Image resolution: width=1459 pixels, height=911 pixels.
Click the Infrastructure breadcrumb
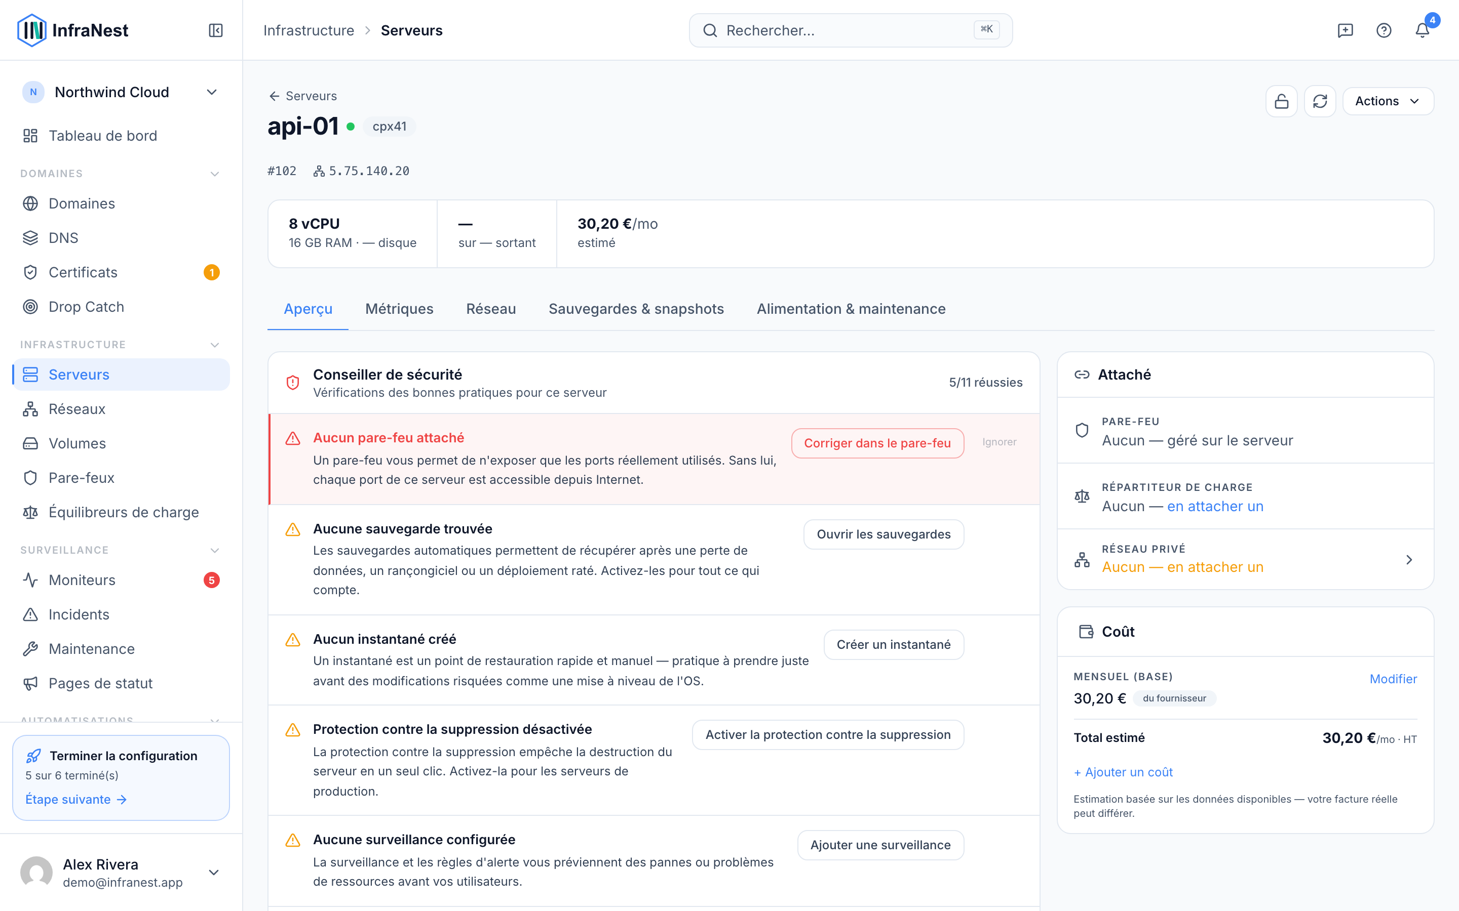pyautogui.click(x=309, y=30)
